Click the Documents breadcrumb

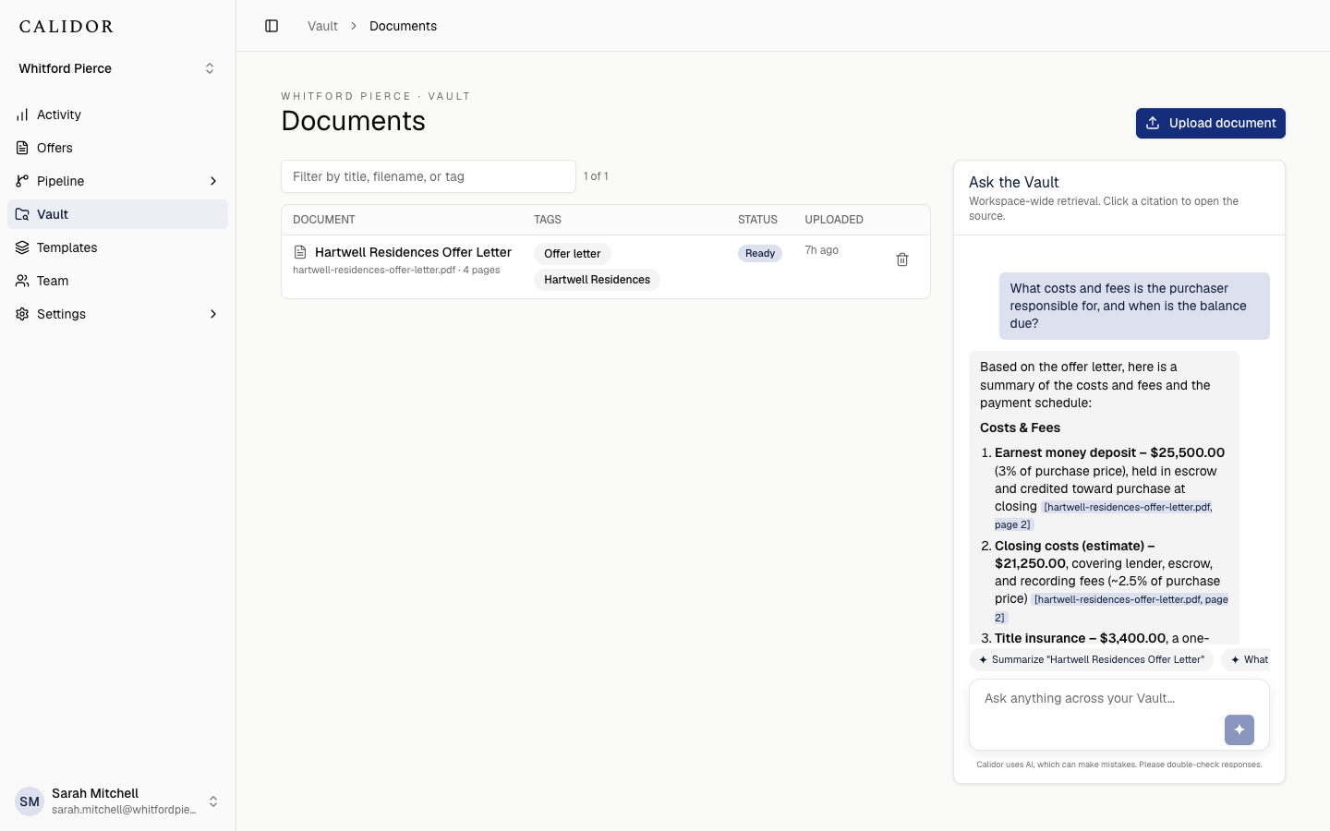click(403, 26)
